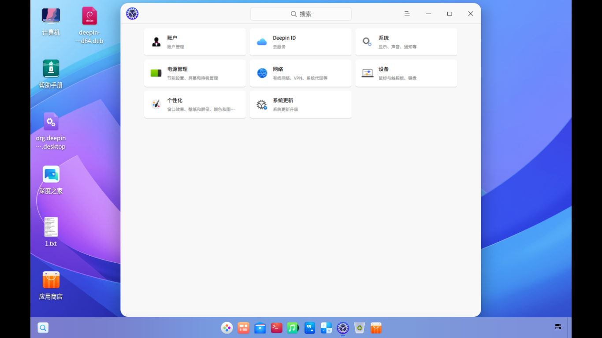Open the quick settings toggles tray icon

point(558,327)
